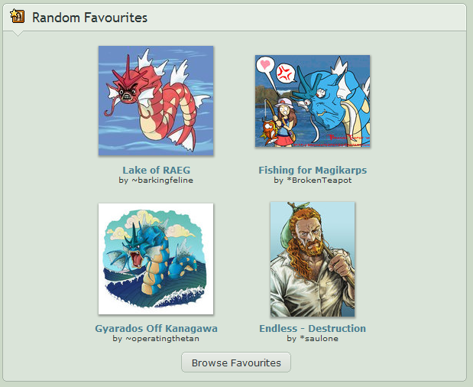Open the bearded man Endless Destruction thumbnail
Screen dimensions: 473x387
point(313,259)
